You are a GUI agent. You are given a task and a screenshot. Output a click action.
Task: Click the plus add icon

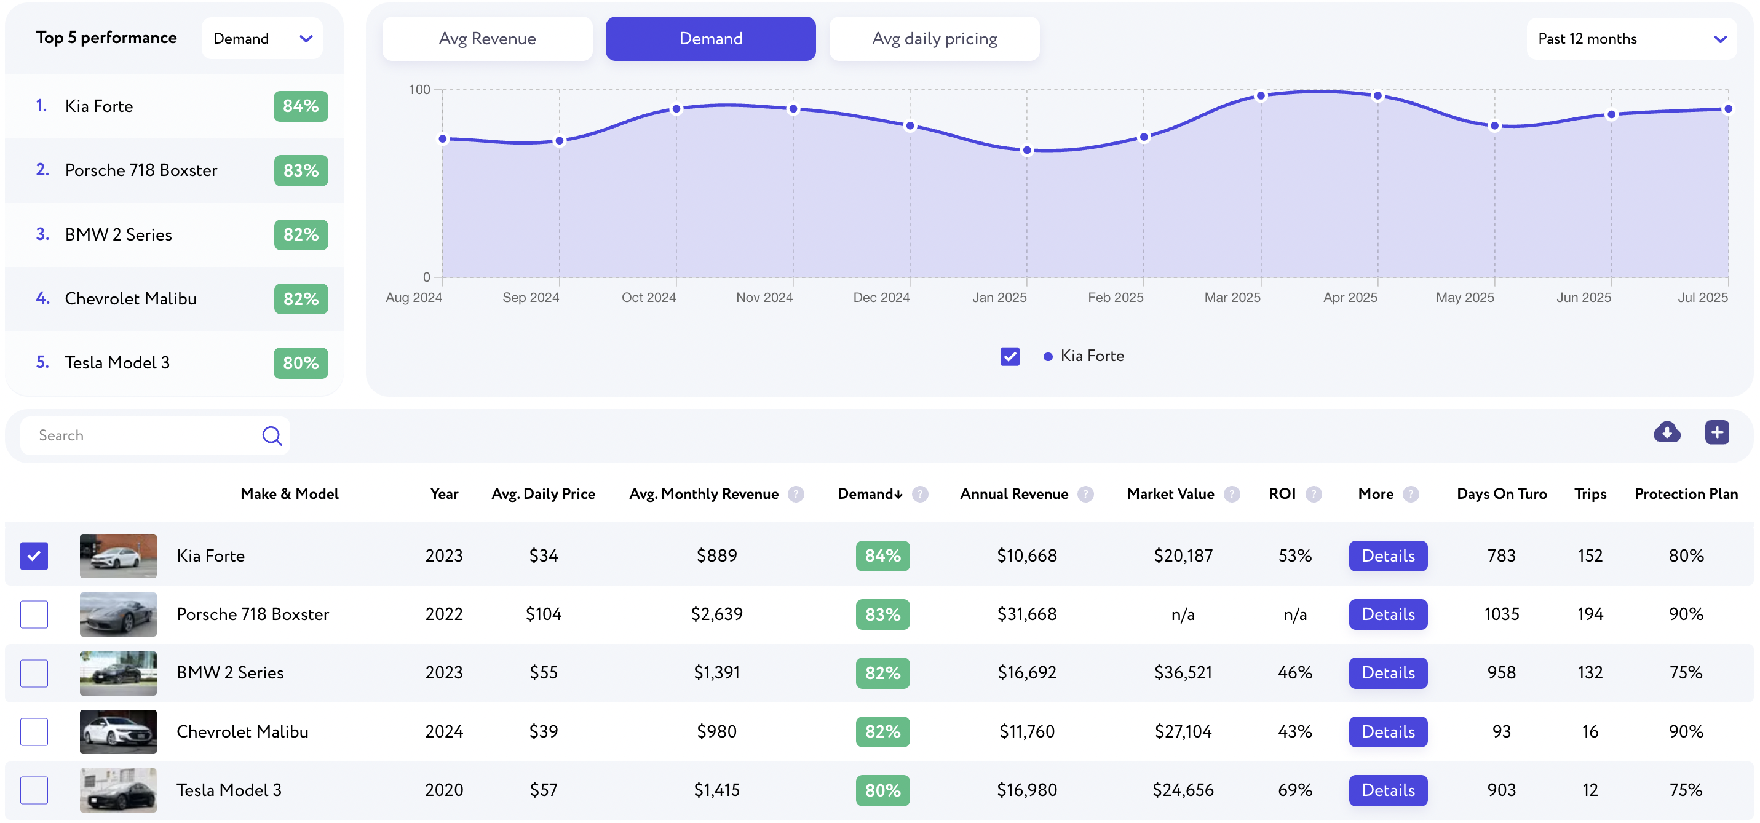pyautogui.click(x=1717, y=432)
